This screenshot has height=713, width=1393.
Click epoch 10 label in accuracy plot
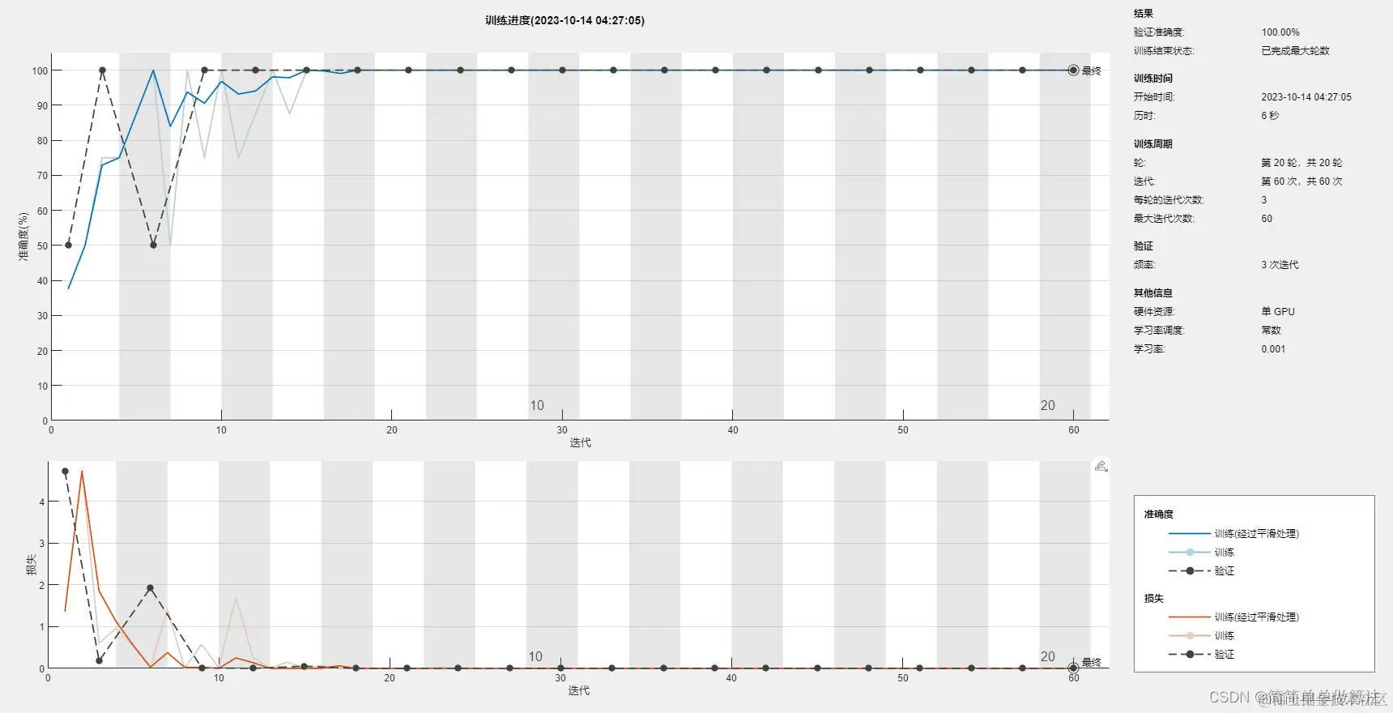coord(537,405)
